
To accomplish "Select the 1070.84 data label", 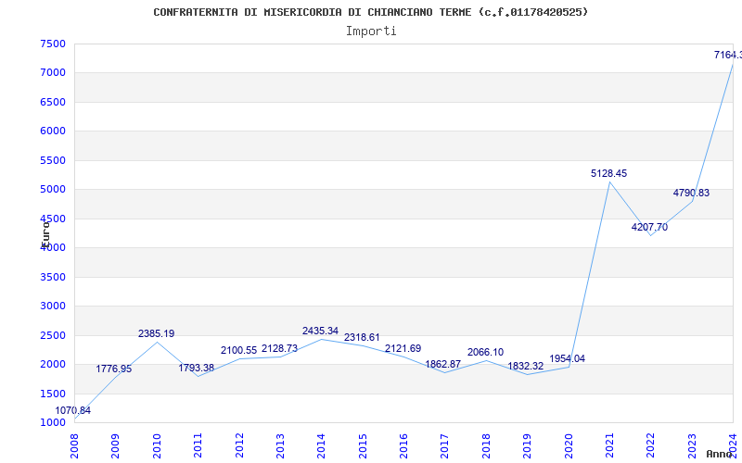I will coord(73,410).
